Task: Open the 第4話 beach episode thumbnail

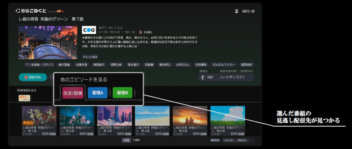Action: pos(152,121)
